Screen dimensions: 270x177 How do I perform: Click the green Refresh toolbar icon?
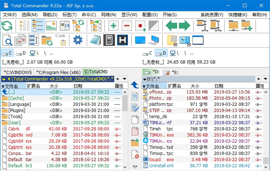pyautogui.click(x=7, y=26)
